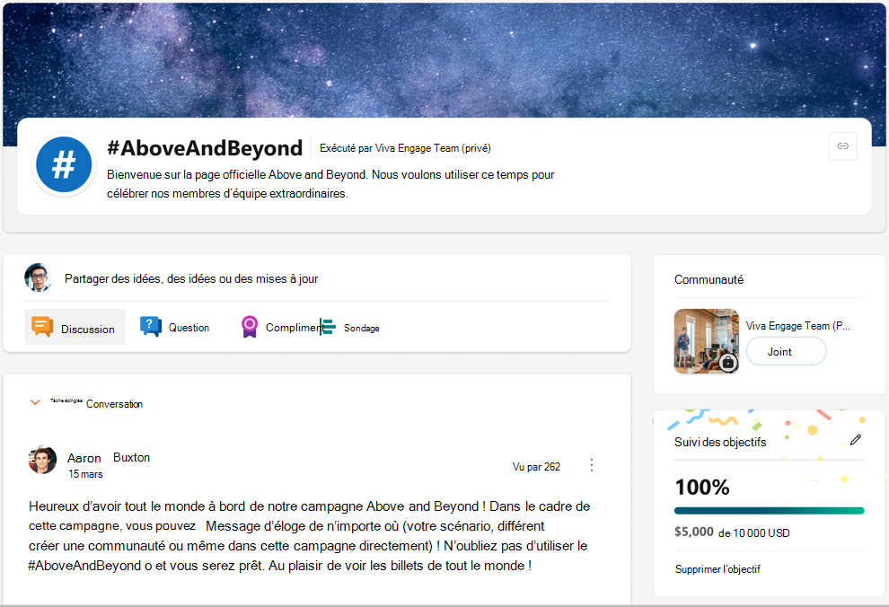This screenshot has height=607, width=889.
Task: Open Viva Engage Team community thumbnail
Action: coord(707,341)
